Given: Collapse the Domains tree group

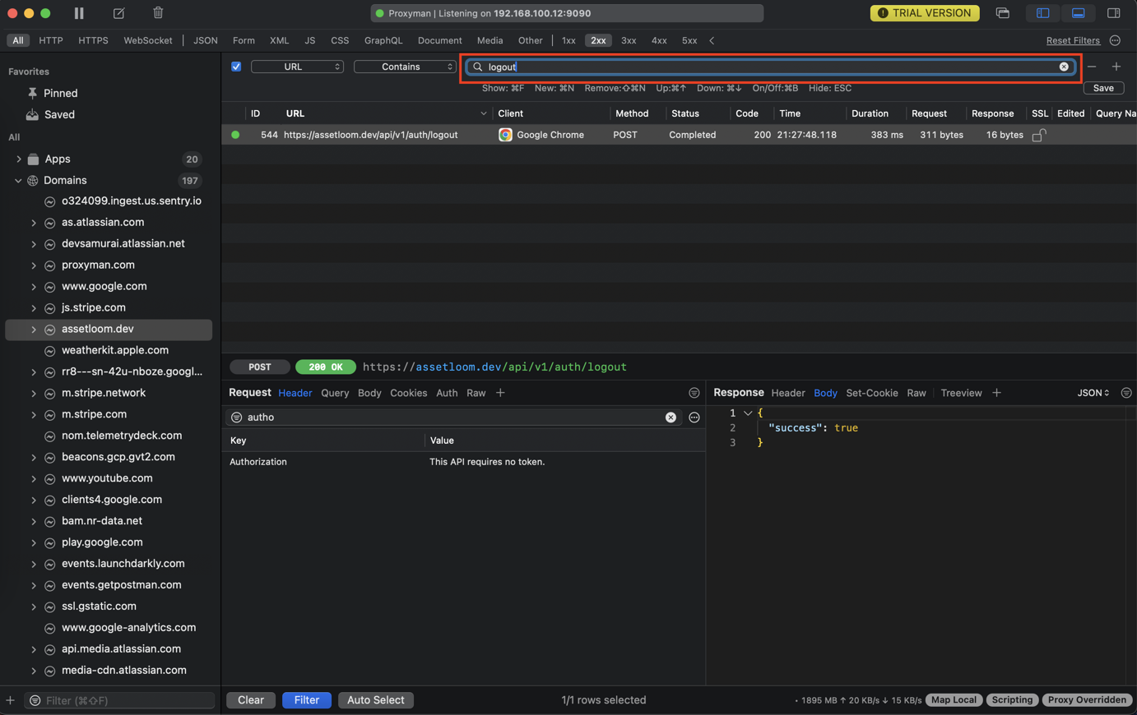Looking at the screenshot, I should [18, 180].
